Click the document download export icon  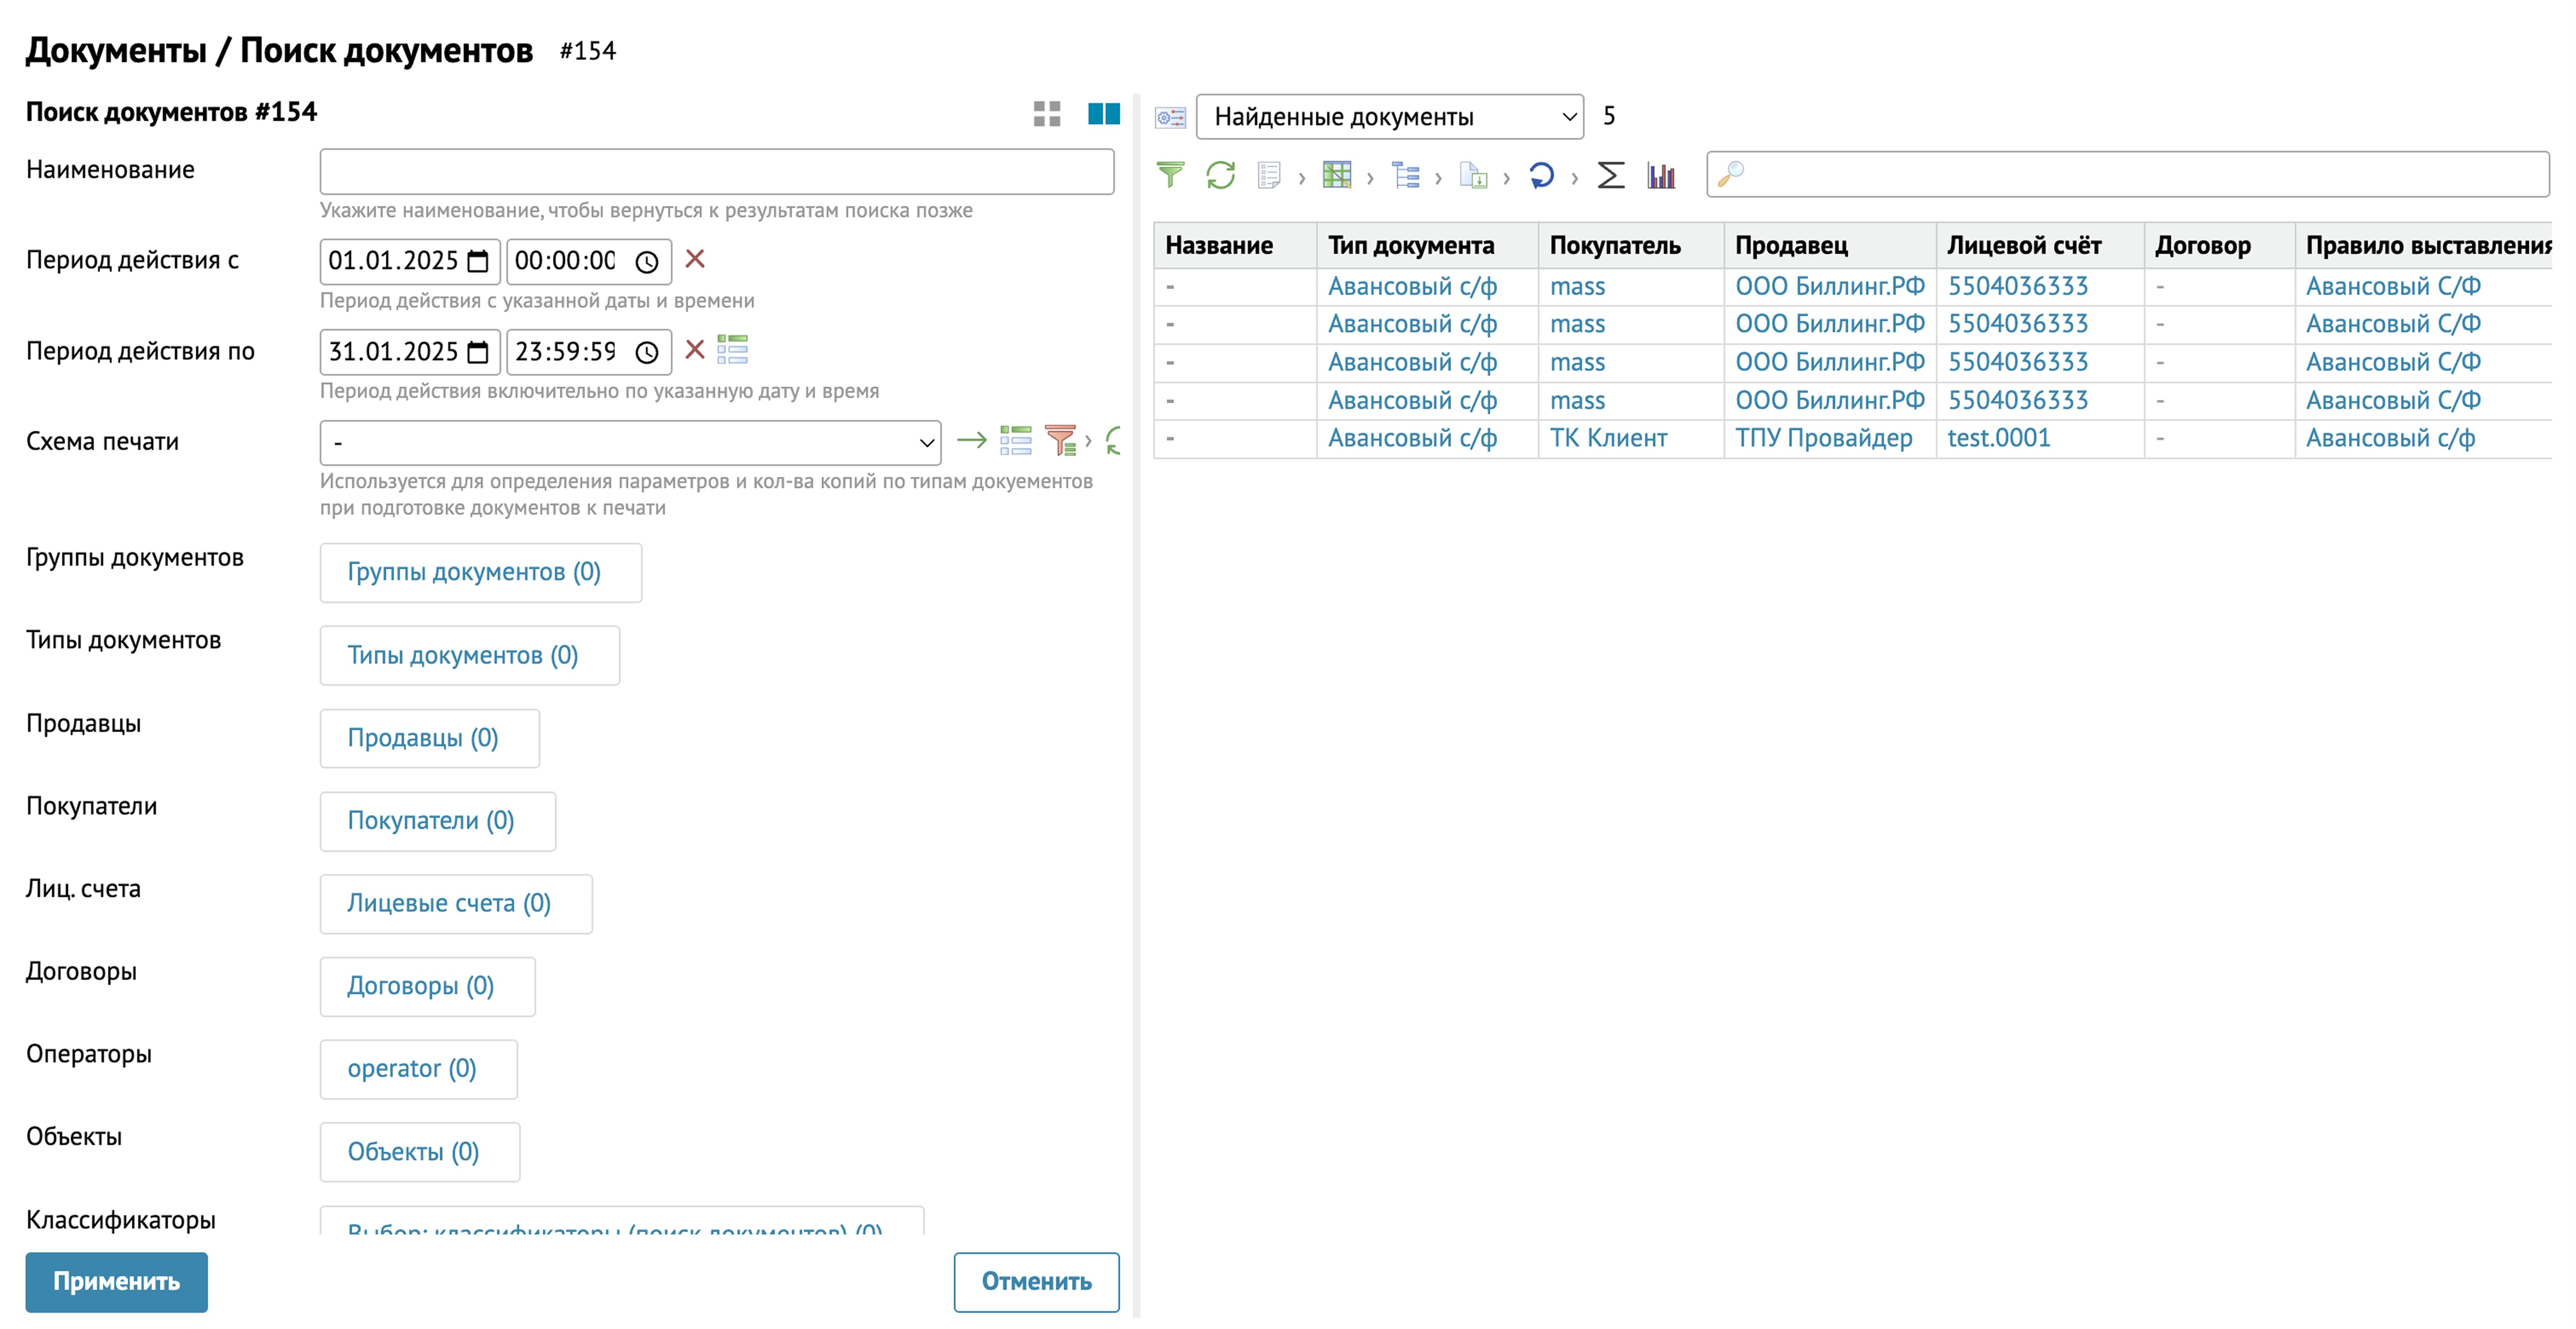(x=1473, y=175)
